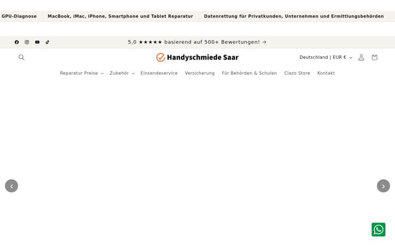Open the Clazo Store link
The height and width of the screenshot is (246, 395).
[297, 73]
